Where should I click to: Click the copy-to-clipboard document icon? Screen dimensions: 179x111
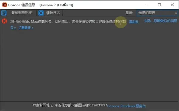4,13
